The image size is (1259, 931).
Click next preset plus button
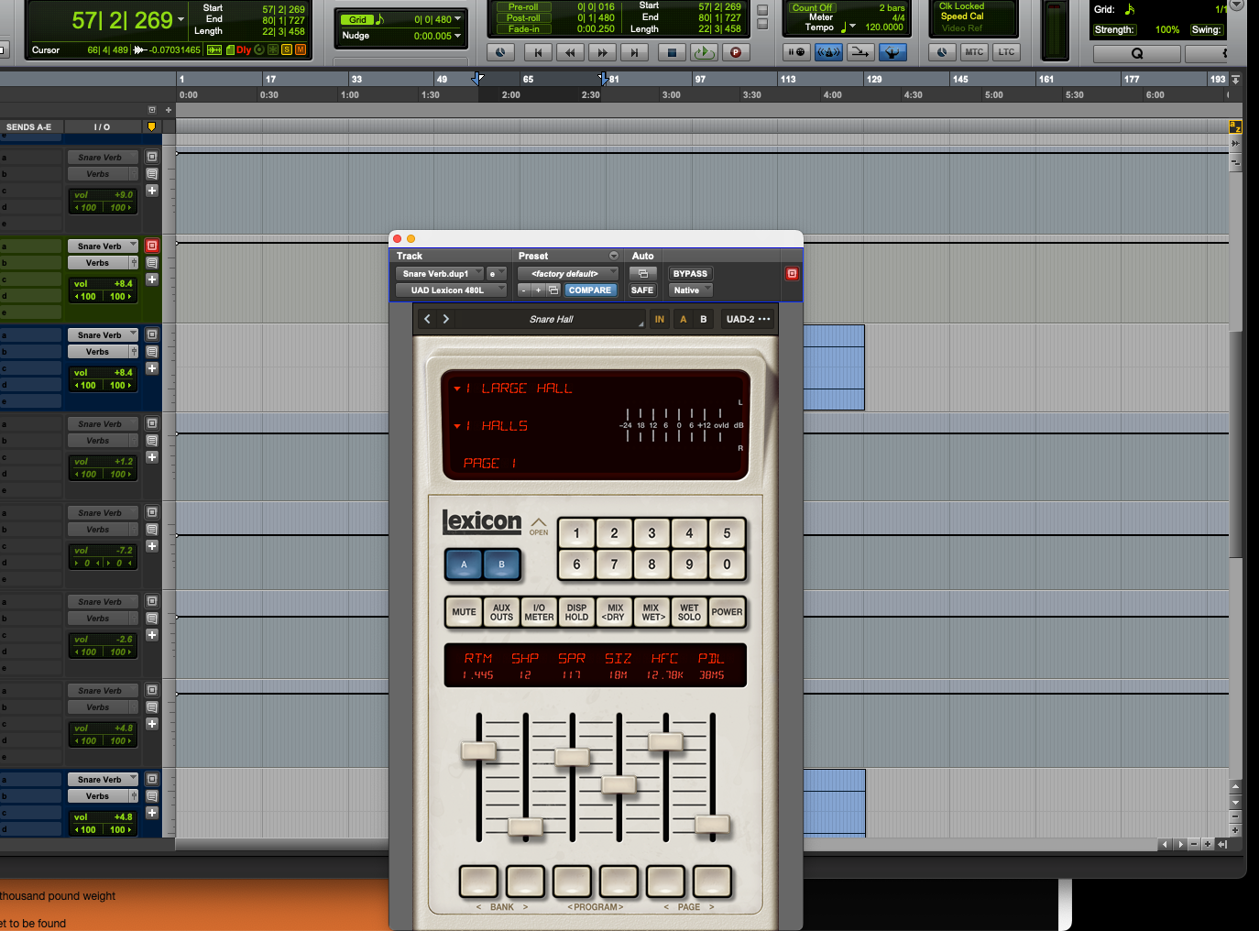click(x=538, y=290)
